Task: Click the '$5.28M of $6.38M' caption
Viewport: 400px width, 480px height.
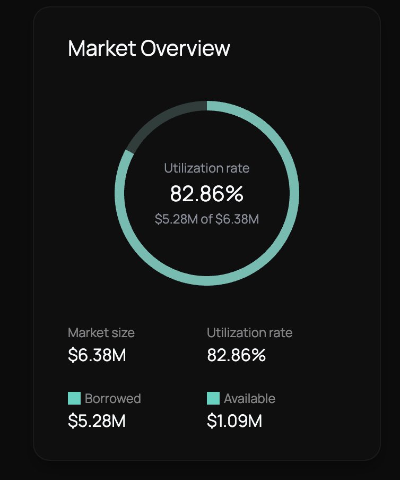Action: click(x=207, y=219)
